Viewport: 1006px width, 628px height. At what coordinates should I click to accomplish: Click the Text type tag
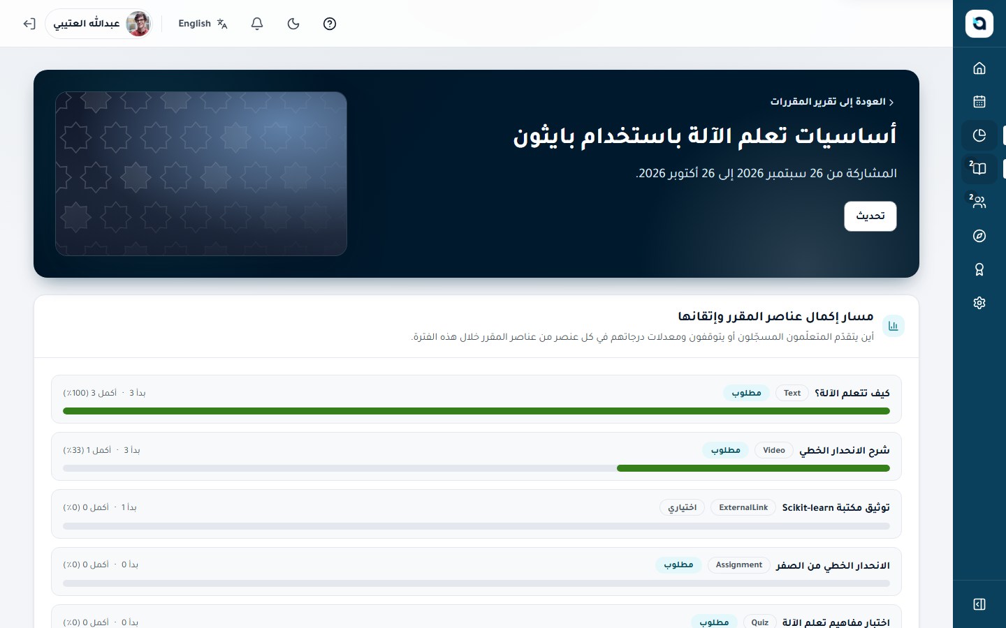[792, 393]
